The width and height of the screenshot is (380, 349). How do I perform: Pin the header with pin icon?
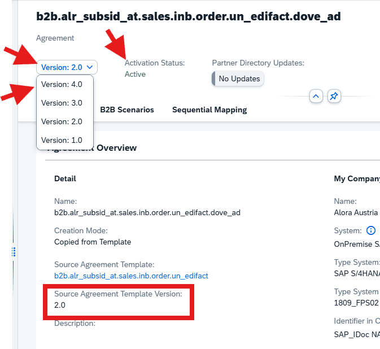[334, 96]
